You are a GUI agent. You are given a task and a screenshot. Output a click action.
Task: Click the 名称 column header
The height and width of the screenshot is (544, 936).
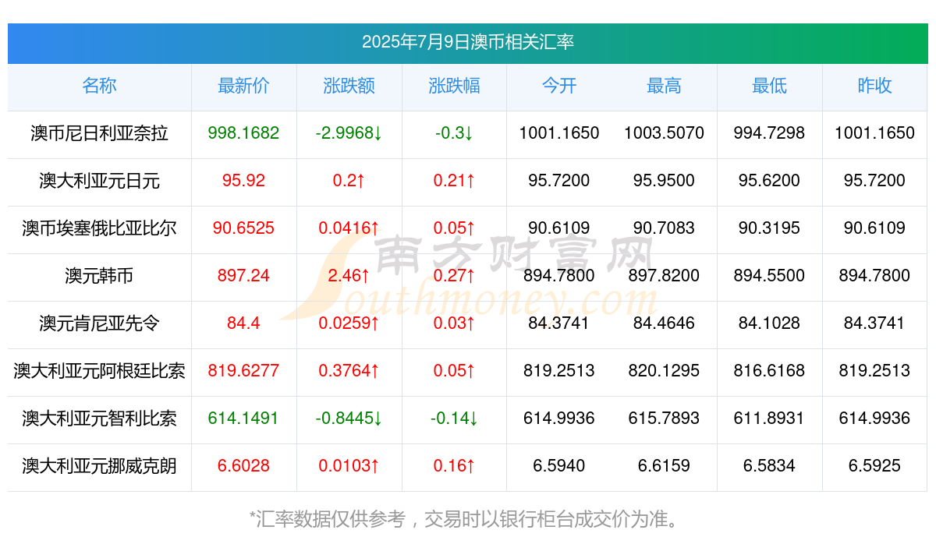(99, 86)
